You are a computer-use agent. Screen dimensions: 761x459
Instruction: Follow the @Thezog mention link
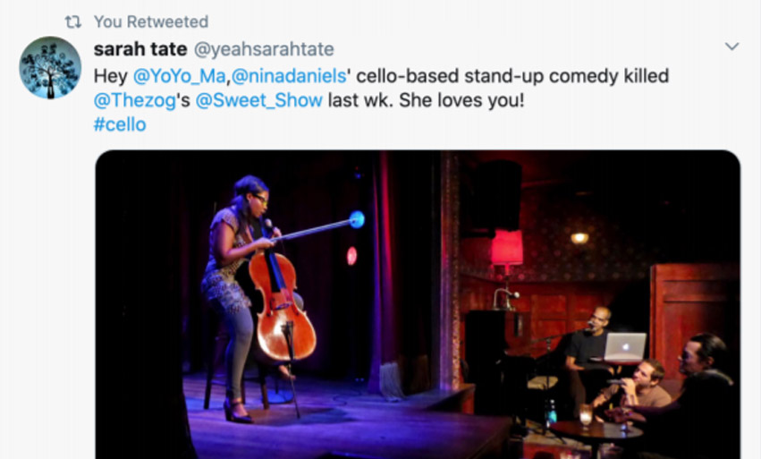pos(135,100)
